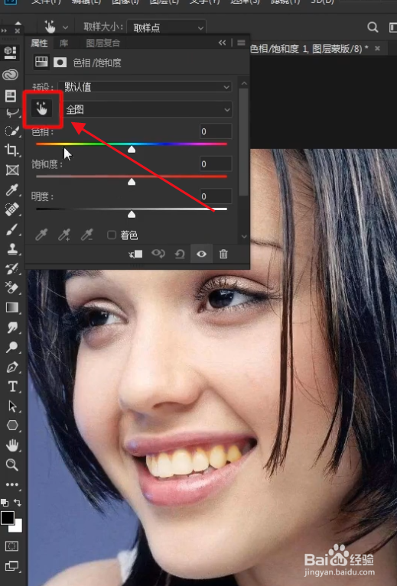Close the document tab
This screenshot has height=586, width=397.
point(377,48)
